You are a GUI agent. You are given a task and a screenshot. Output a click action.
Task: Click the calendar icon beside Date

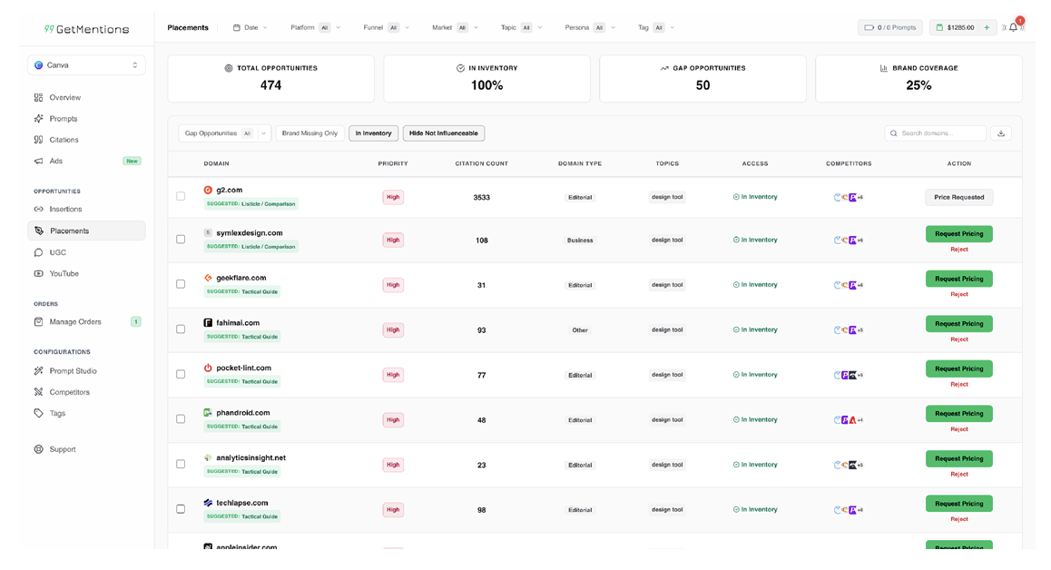point(237,27)
